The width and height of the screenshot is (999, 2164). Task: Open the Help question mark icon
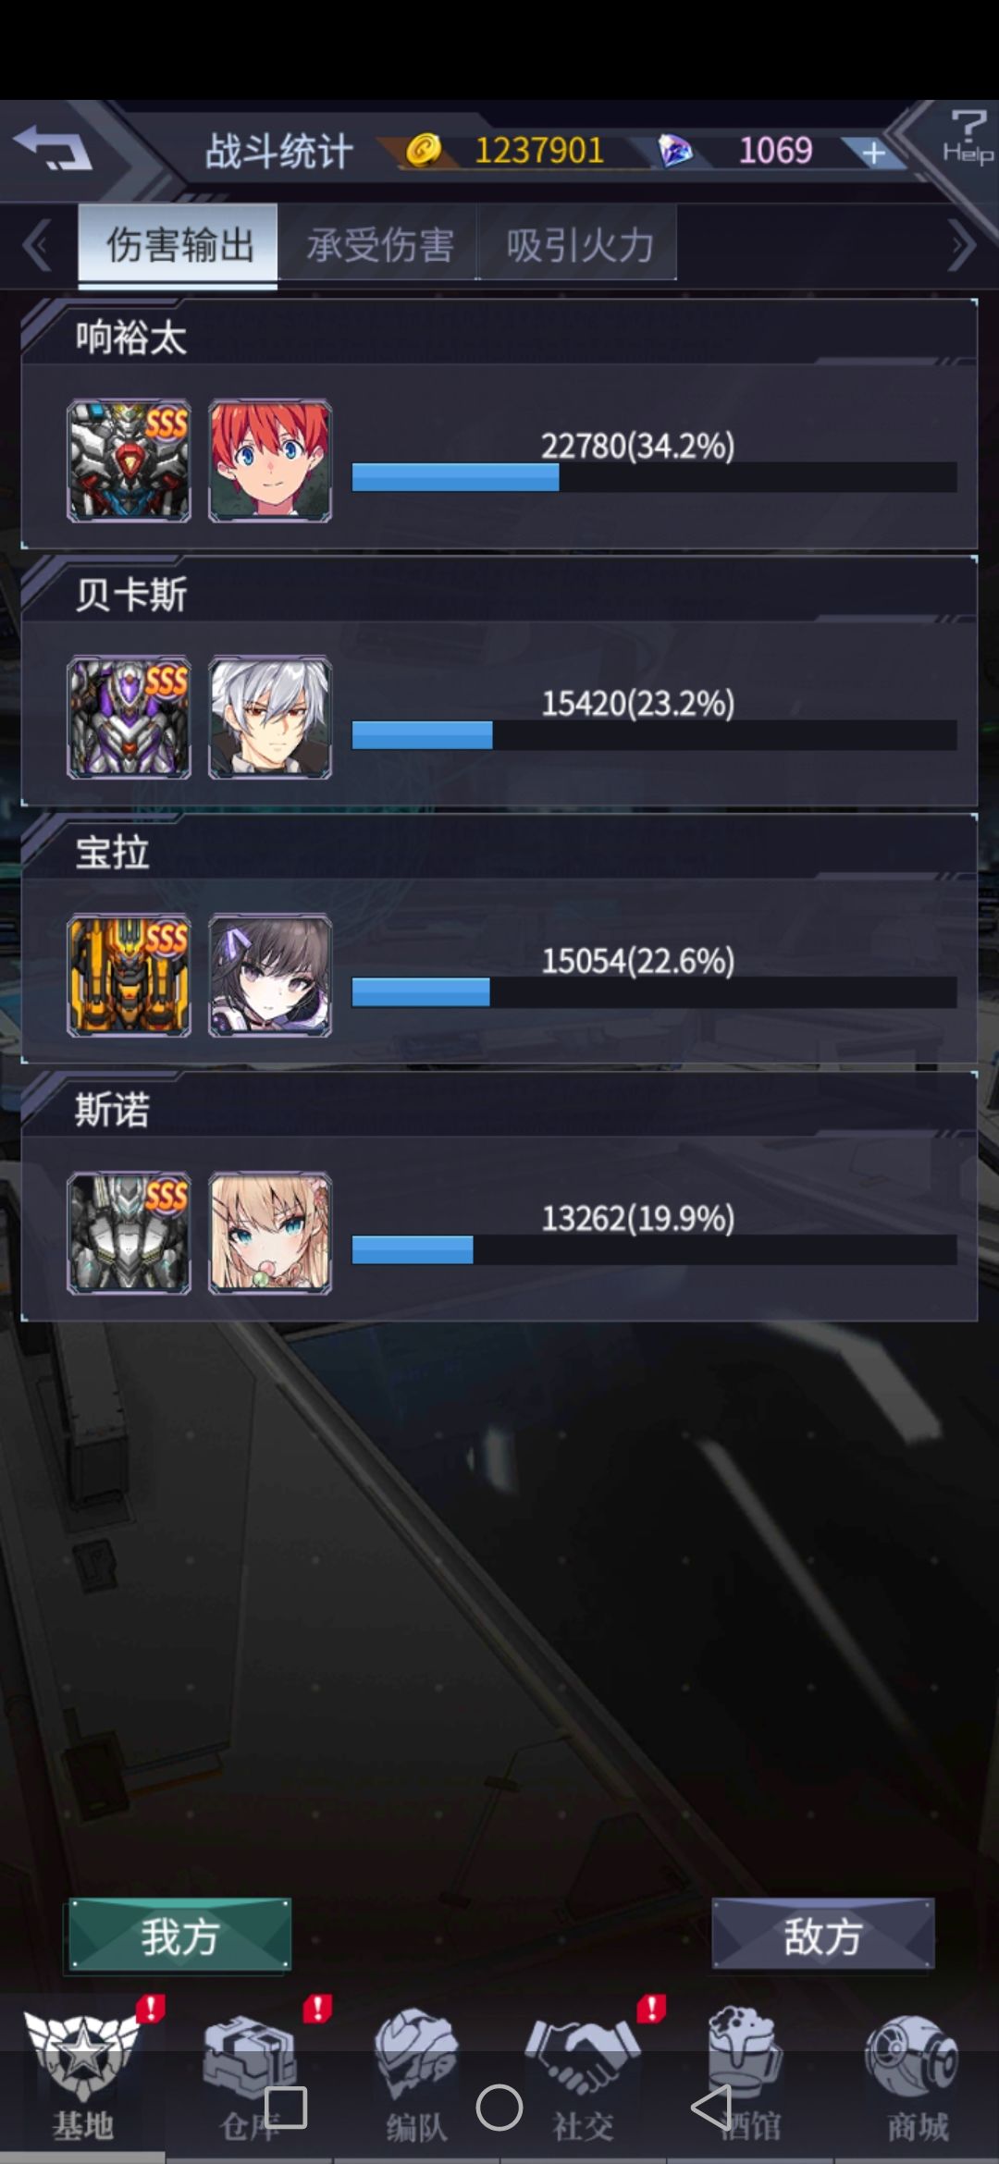[x=968, y=137]
